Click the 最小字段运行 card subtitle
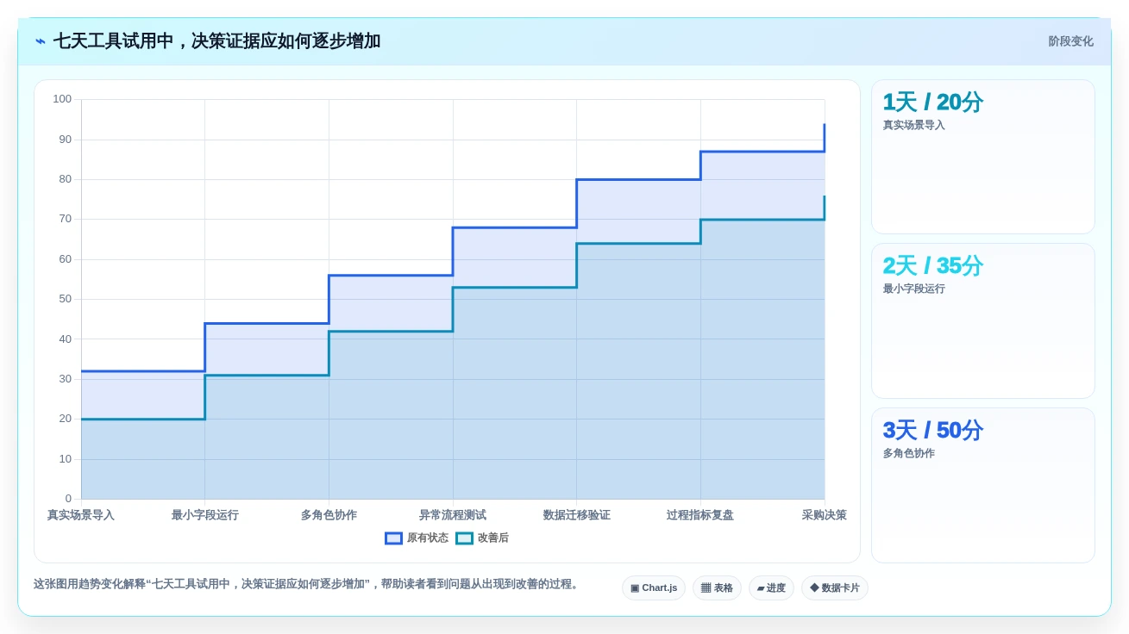This screenshot has height=634, width=1129. (x=913, y=289)
